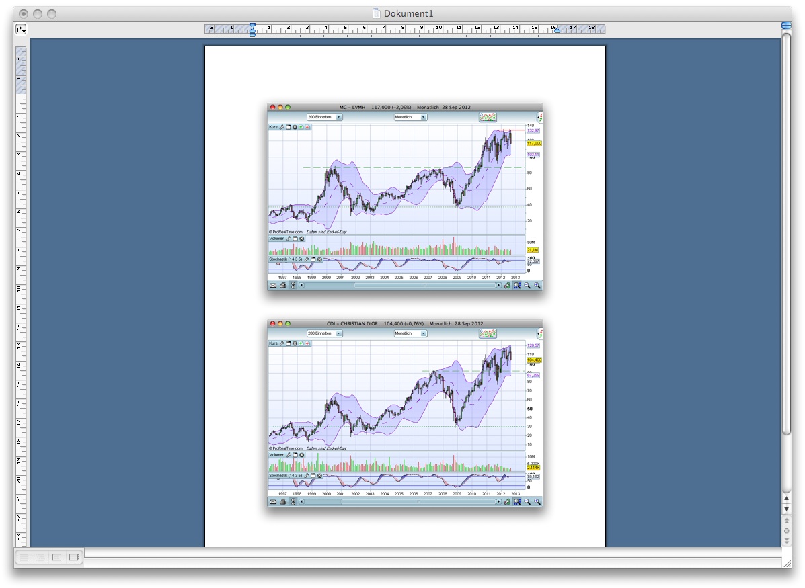The width and height of the screenshot is (805, 588).
Task: Click the yellow '117,000' price label
Action: tap(534, 144)
